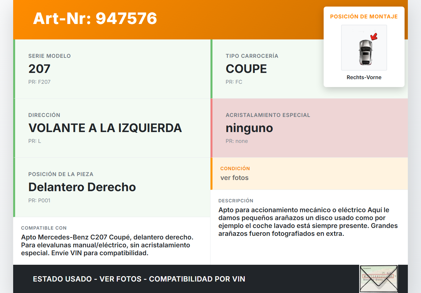This screenshot has width=421, height=293.
Task: Click the COUPE body type value
Action: click(246, 69)
